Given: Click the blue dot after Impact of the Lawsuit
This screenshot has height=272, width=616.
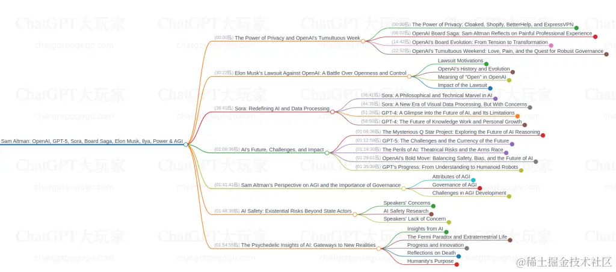Looking at the screenshot, I should (490, 89).
